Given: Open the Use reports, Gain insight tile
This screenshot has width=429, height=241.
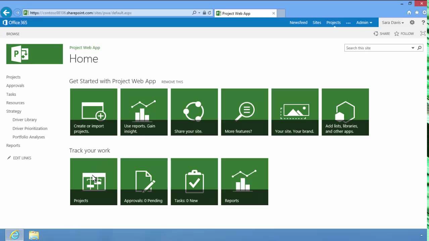Looking at the screenshot, I should click(144, 112).
